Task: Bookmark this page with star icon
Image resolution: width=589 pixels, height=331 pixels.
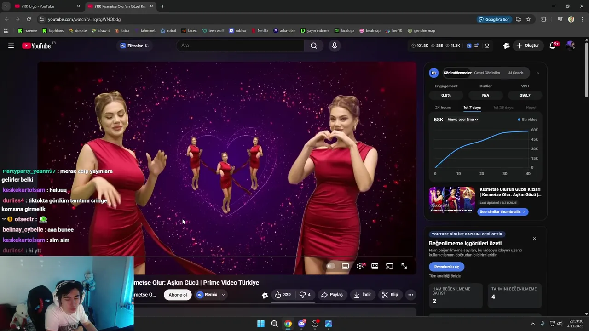Action: 528,19
